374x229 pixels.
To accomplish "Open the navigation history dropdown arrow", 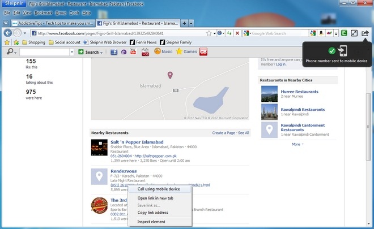I will pos(25,33).
